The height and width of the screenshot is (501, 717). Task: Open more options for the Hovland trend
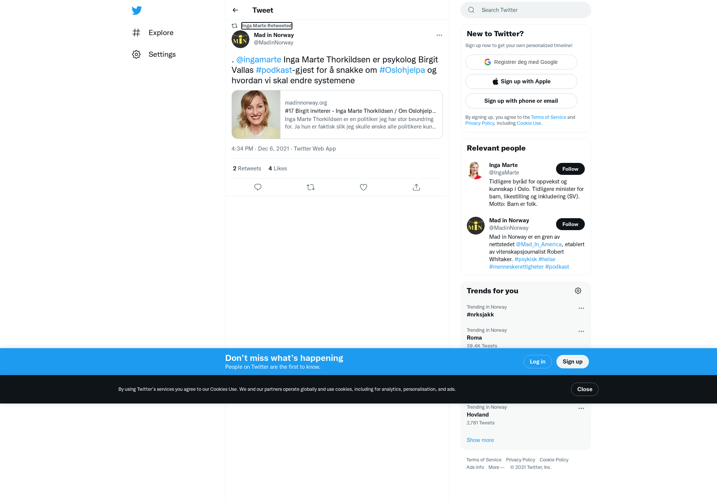[581, 408]
